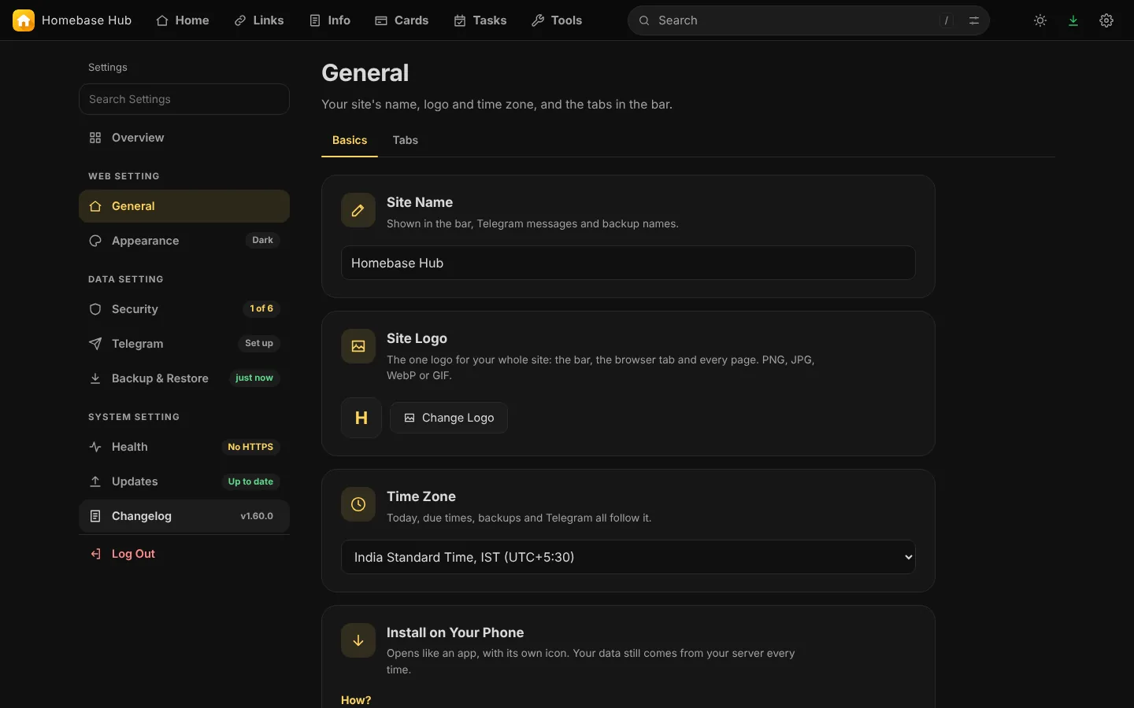The image size is (1134, 708).
Task: Click the "just now" backup badge
Action: (254, 378)
